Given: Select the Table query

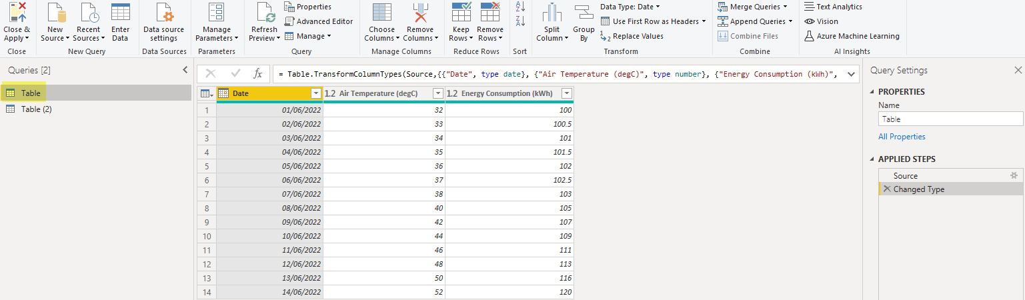Looking at the screenshot, I should point(97,93).
